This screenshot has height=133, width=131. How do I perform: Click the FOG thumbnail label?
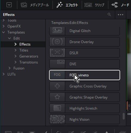(57, 75)
